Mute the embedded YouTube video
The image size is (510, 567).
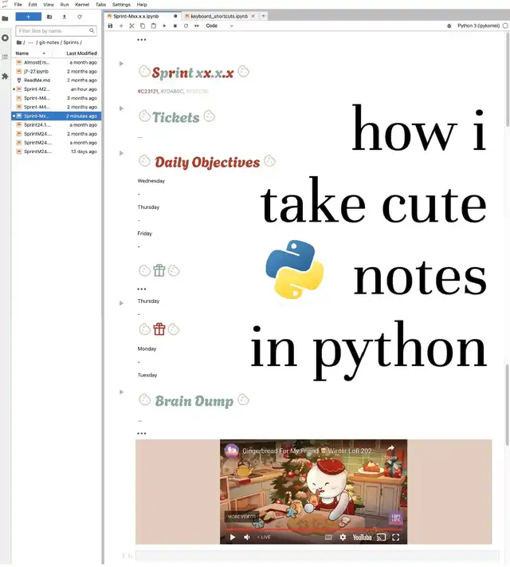pos(246,537)
